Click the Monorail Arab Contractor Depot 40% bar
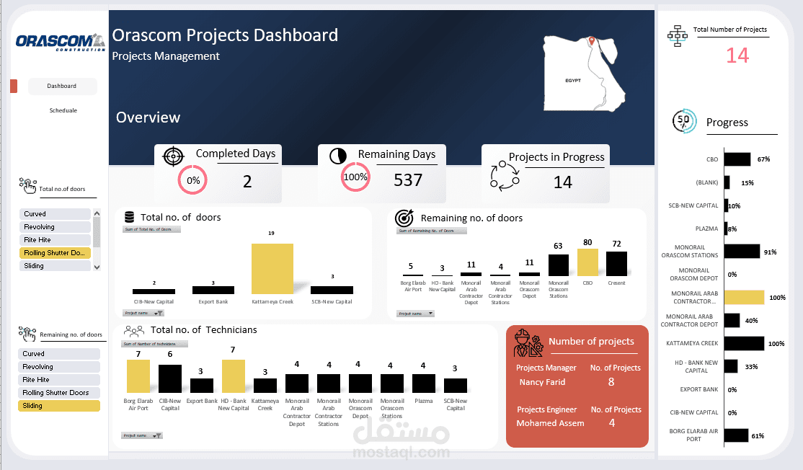This screenshot has height=470, width=803. (732, 321)
